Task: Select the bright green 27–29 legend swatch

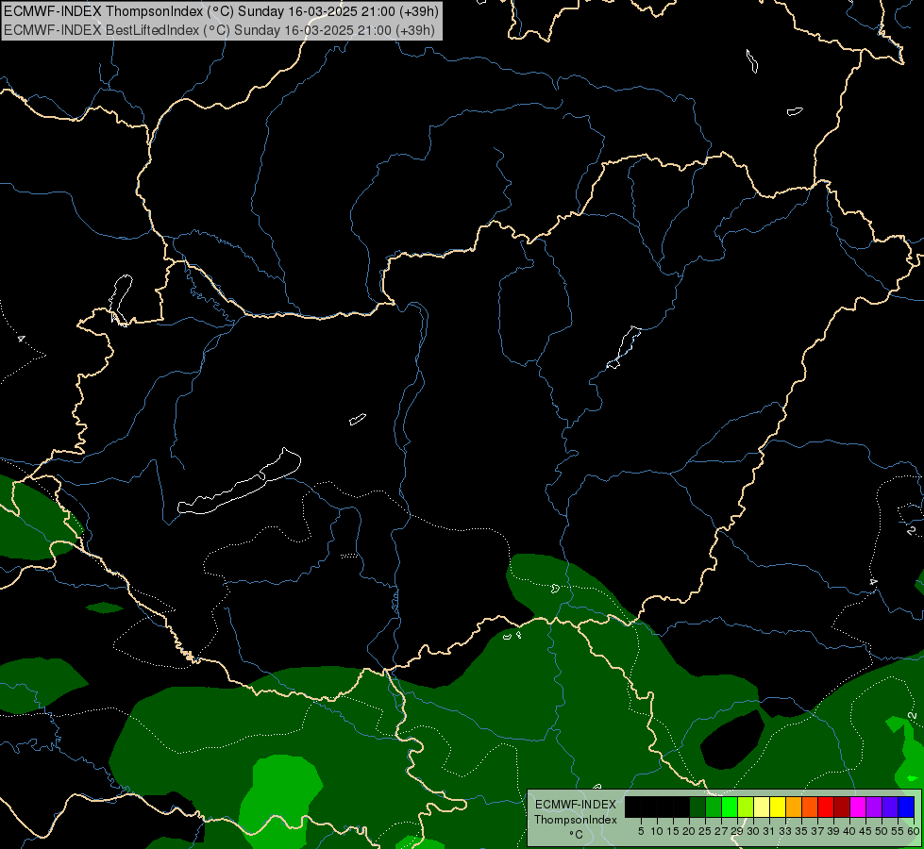Action: point(730,807)
